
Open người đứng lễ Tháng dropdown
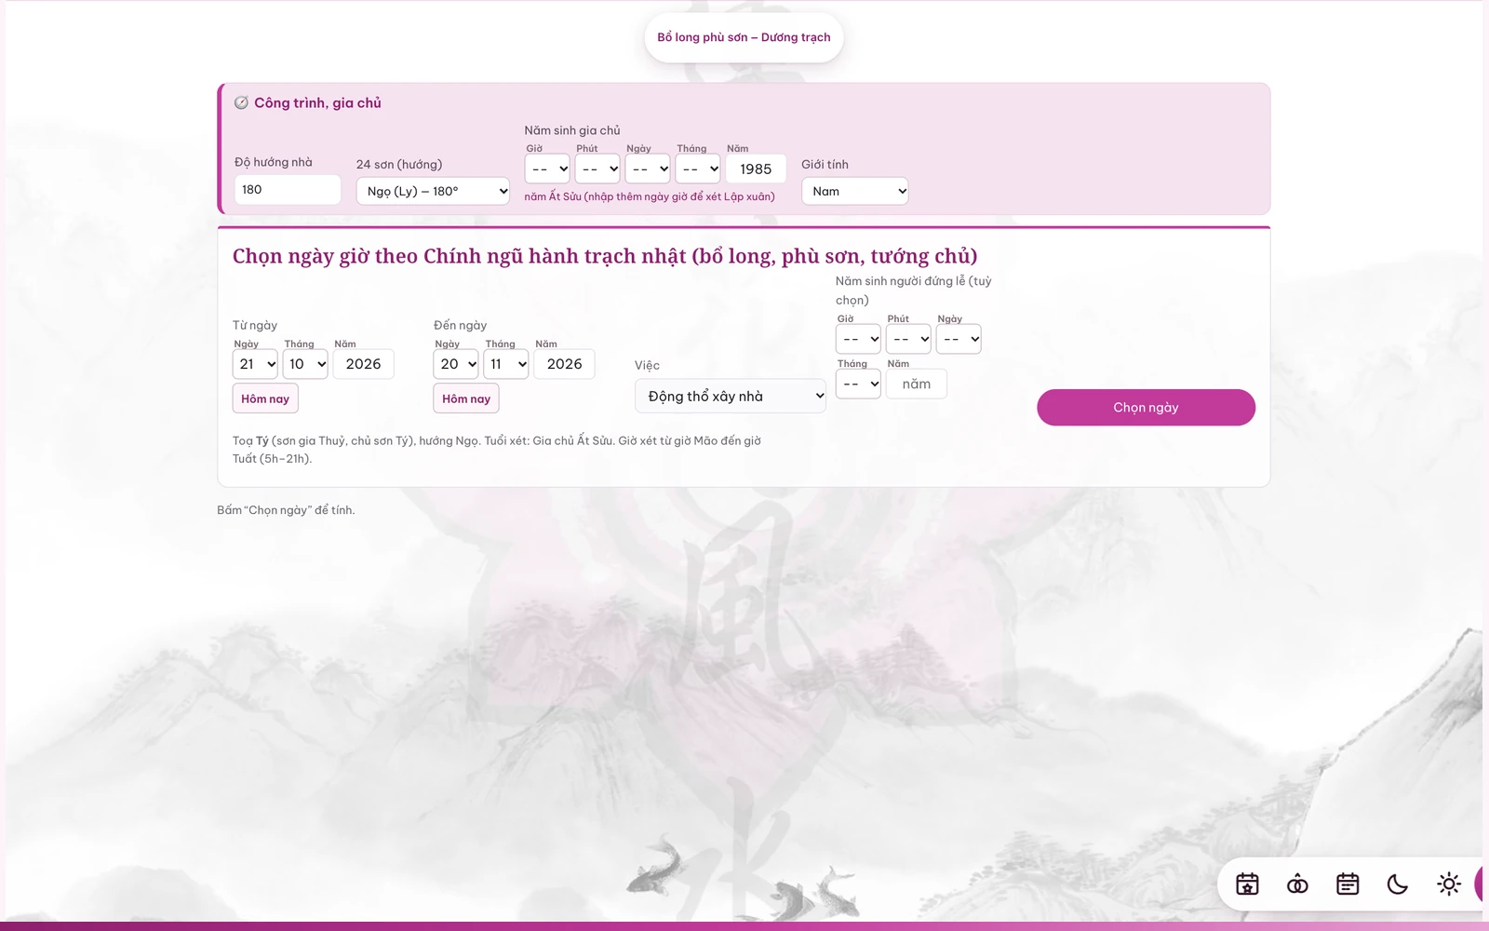click(x=858, y=384)
